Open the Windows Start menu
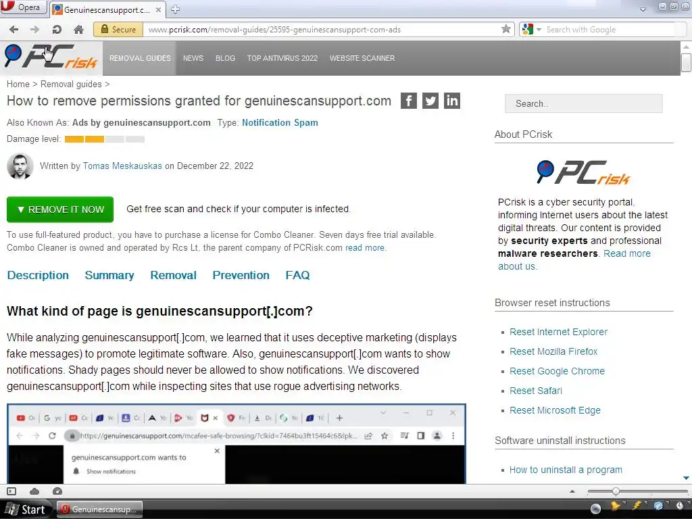Viewport: 692px width, 519px height. click(26, 510)
